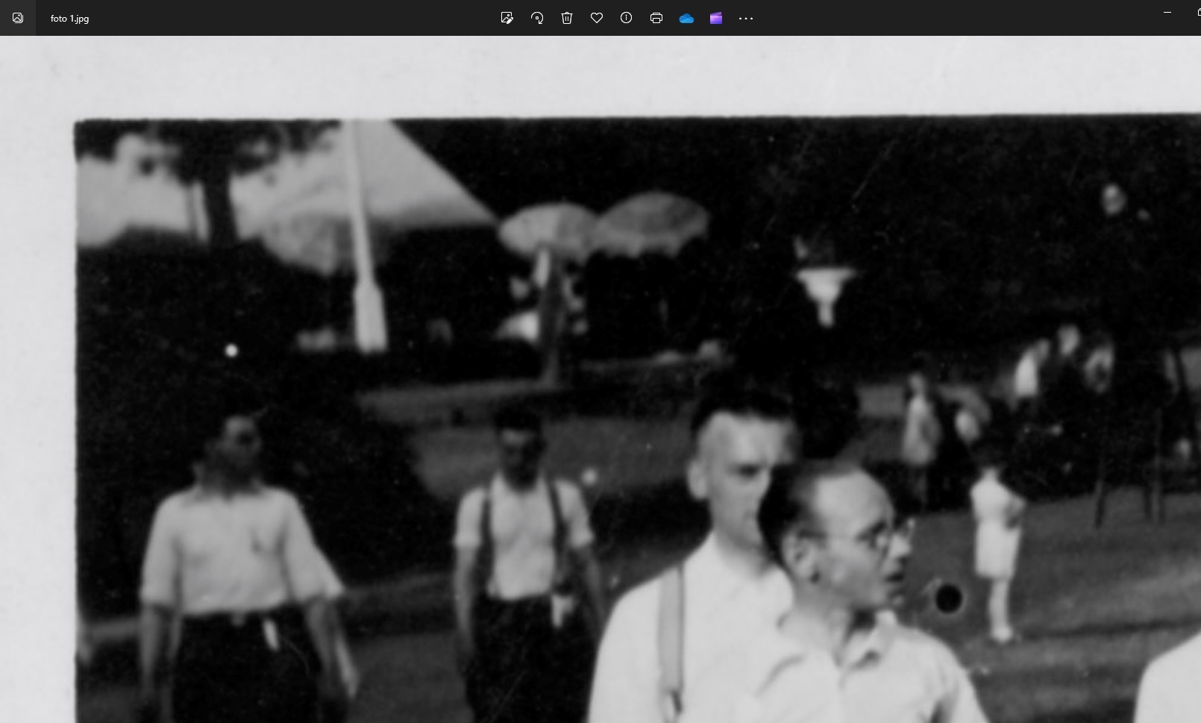Launch Clipchamp video editor icon
Viewport: 1201px width, 723px height.
click(x=716, y=18)
